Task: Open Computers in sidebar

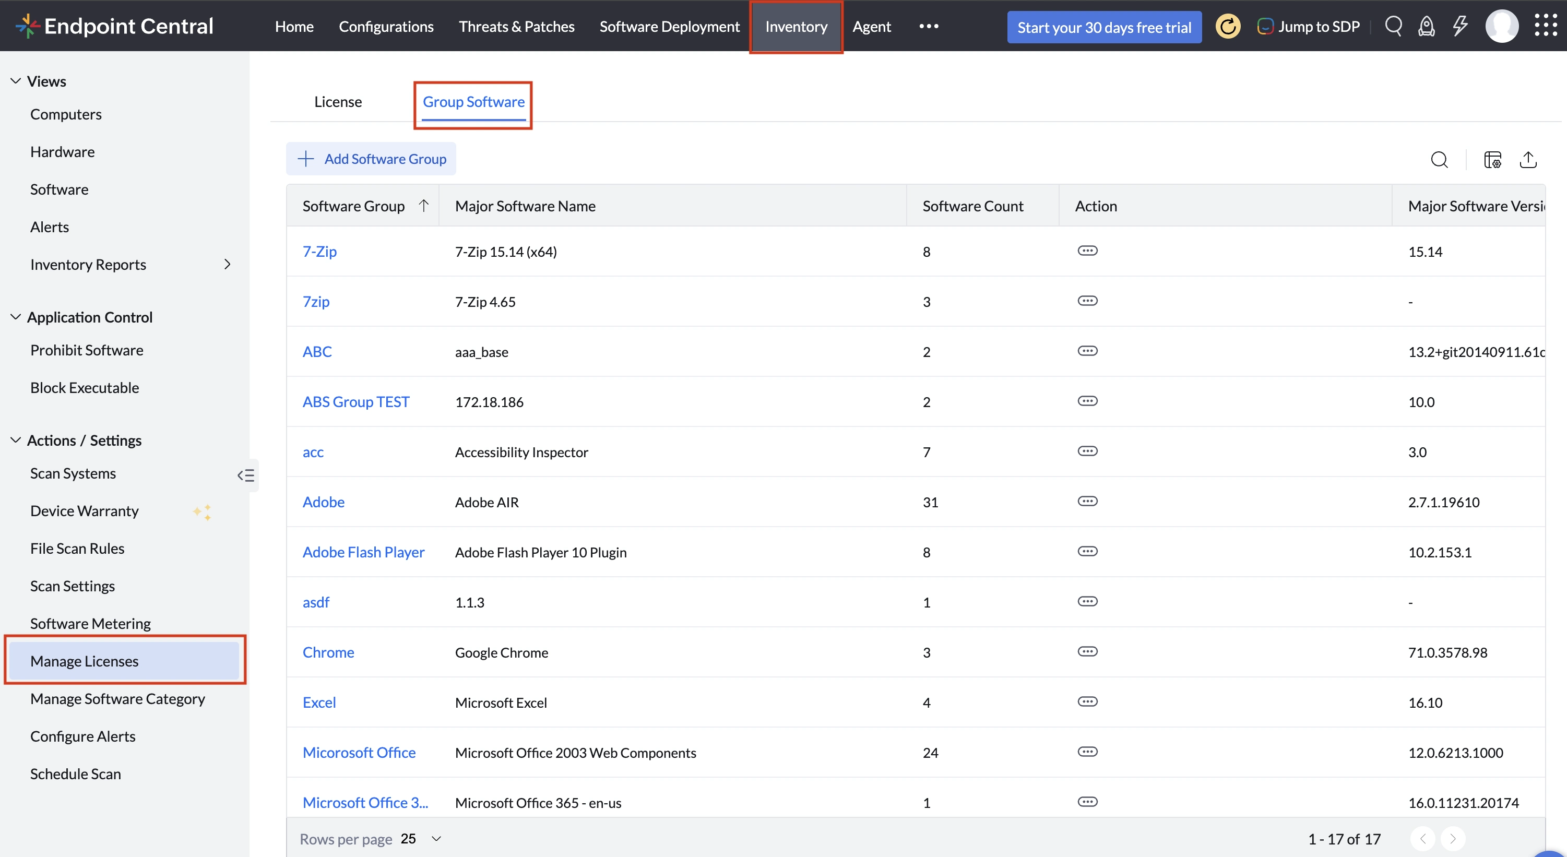Action: (66, 114)
